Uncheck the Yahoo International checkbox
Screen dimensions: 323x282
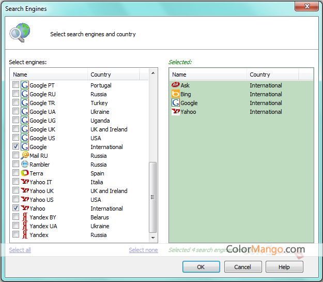coord(16,209)
